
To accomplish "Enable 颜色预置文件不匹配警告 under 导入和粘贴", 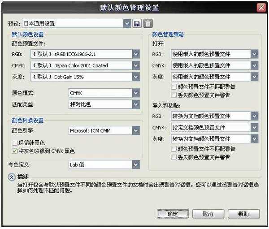I will pyautogui.click(x=174, y=149).
